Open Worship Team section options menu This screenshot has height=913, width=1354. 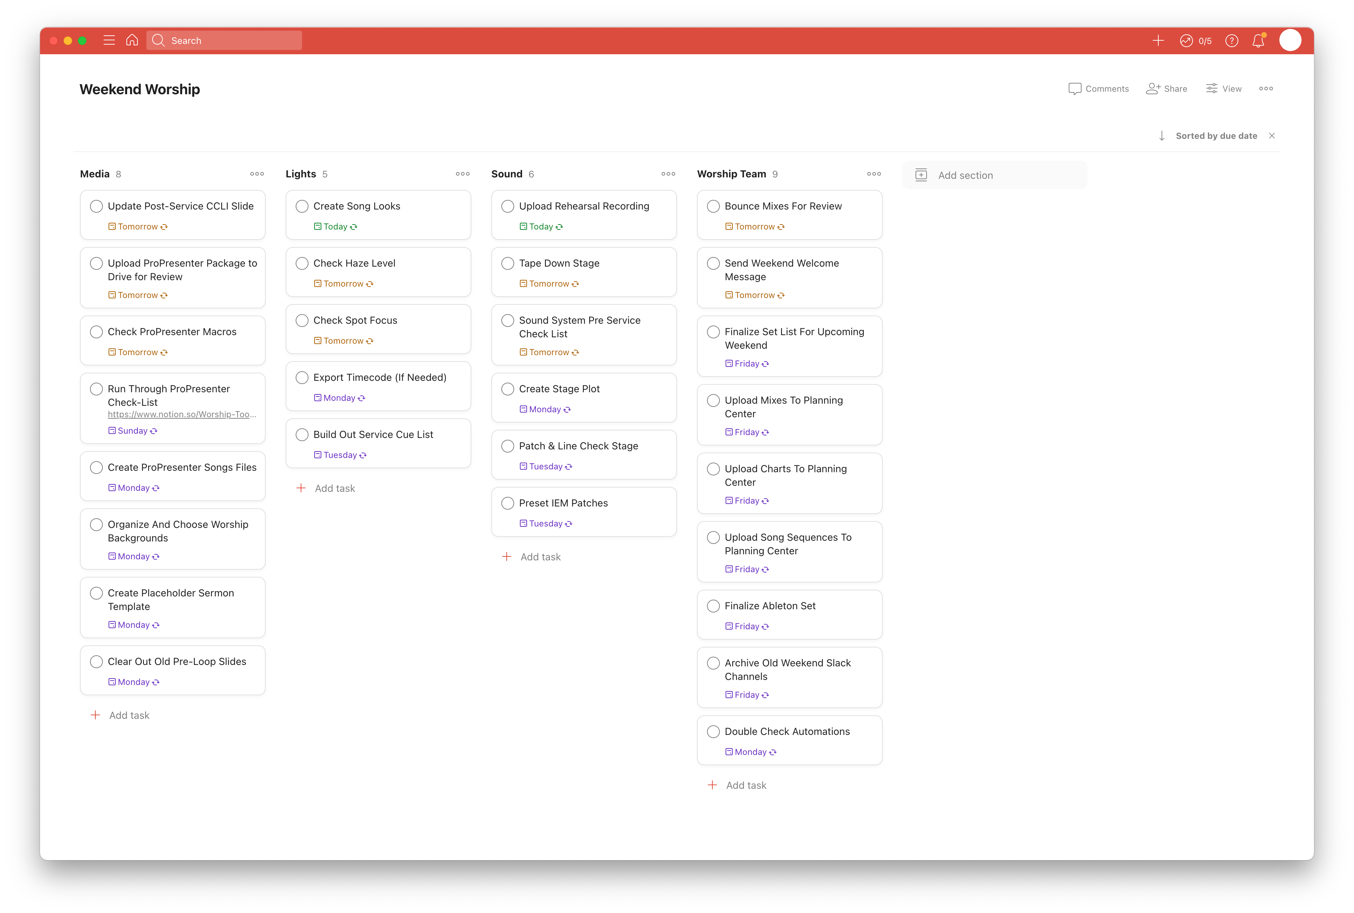point(873,174)
